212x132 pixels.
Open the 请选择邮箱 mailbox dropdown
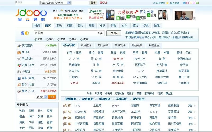[56, 3]
